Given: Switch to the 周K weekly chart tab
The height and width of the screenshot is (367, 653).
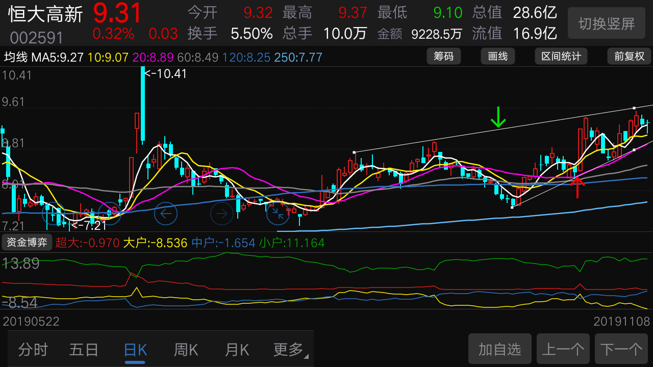Looking at the screenshot, I should click(x=186, y=350).
